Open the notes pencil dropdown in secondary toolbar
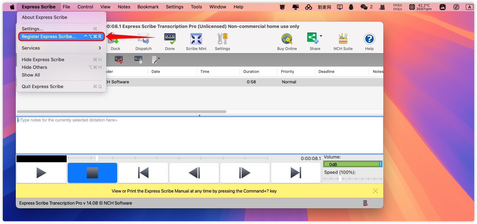Image resolution: width=477 pixels, height=224 pixels. 156,60
